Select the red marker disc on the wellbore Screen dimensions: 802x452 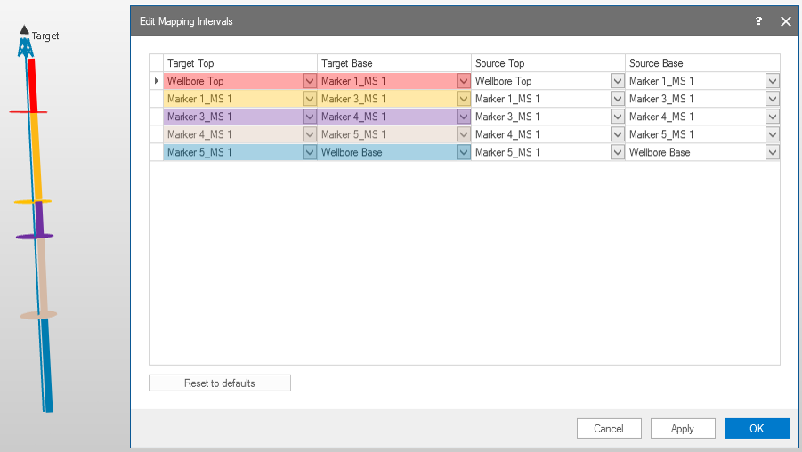coord(28,113)
